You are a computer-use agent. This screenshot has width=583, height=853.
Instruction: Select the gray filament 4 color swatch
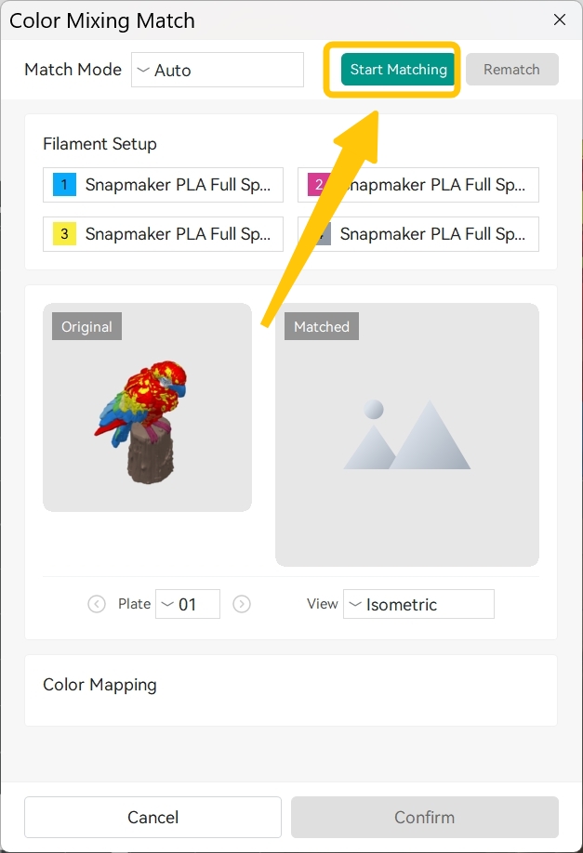[x=321, y=234]
